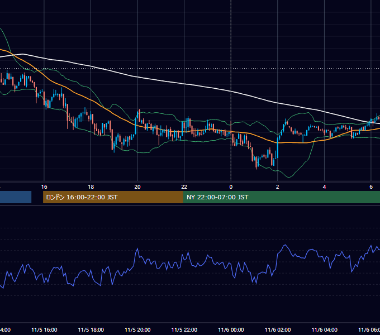Click the 11/5 16:00 date label

(x=44, y=329)
